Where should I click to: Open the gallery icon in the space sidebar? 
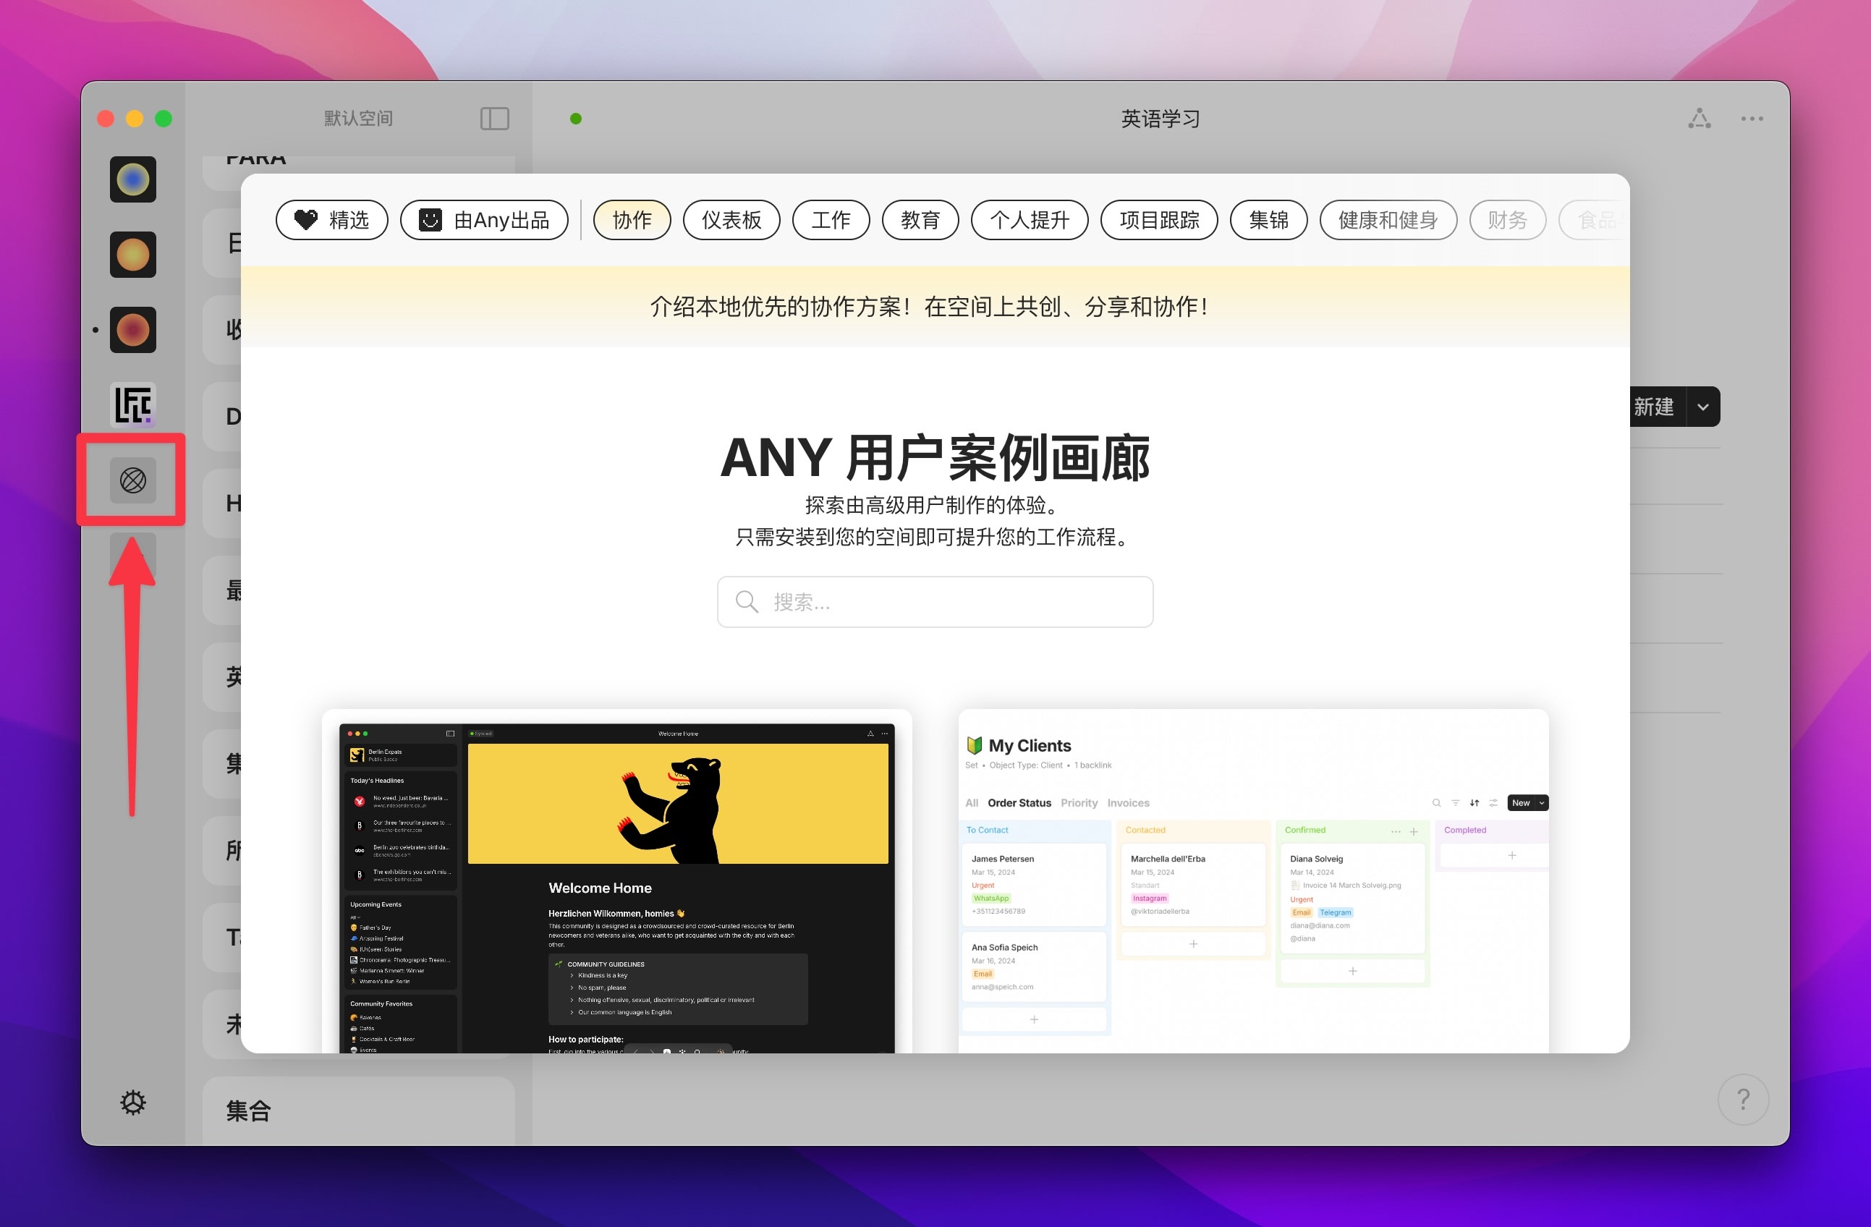tap(133, 480)
